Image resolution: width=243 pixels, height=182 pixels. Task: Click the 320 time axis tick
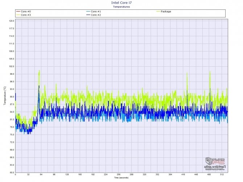[x=144, y=174]
